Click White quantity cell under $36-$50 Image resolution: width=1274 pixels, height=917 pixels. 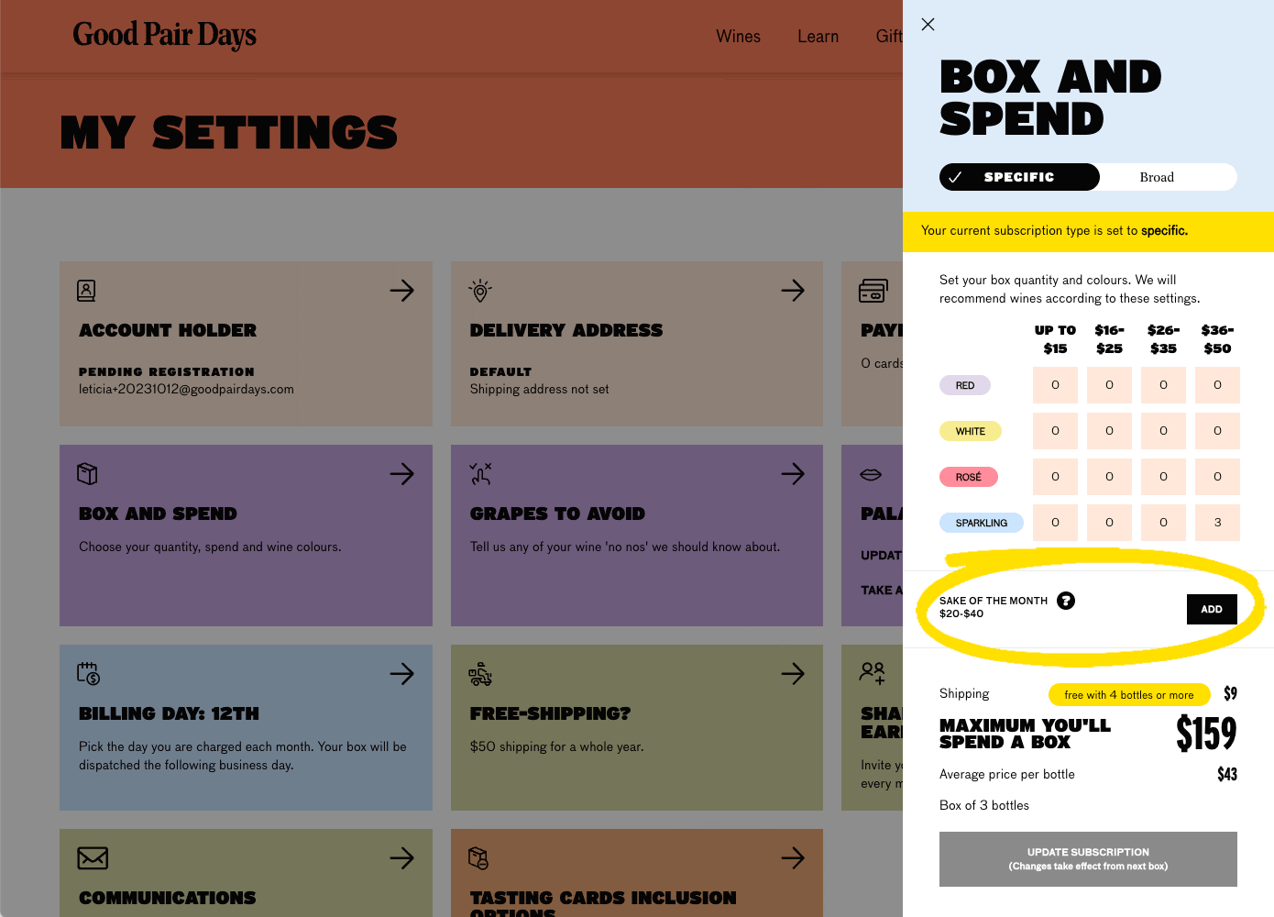coord(1217,431)
